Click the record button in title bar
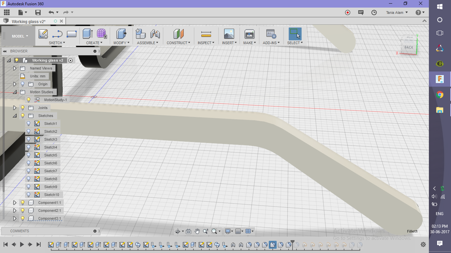This screenshot has height=253, width=451. [348, 13]
